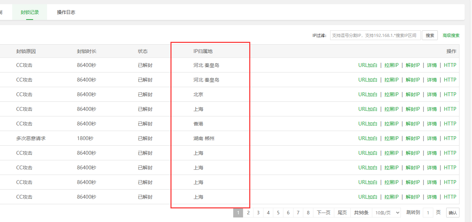Open 详情 for the 北京 row
Viewport: 472px width, 222px height.
pyautogui.click(x=432, y=94)
